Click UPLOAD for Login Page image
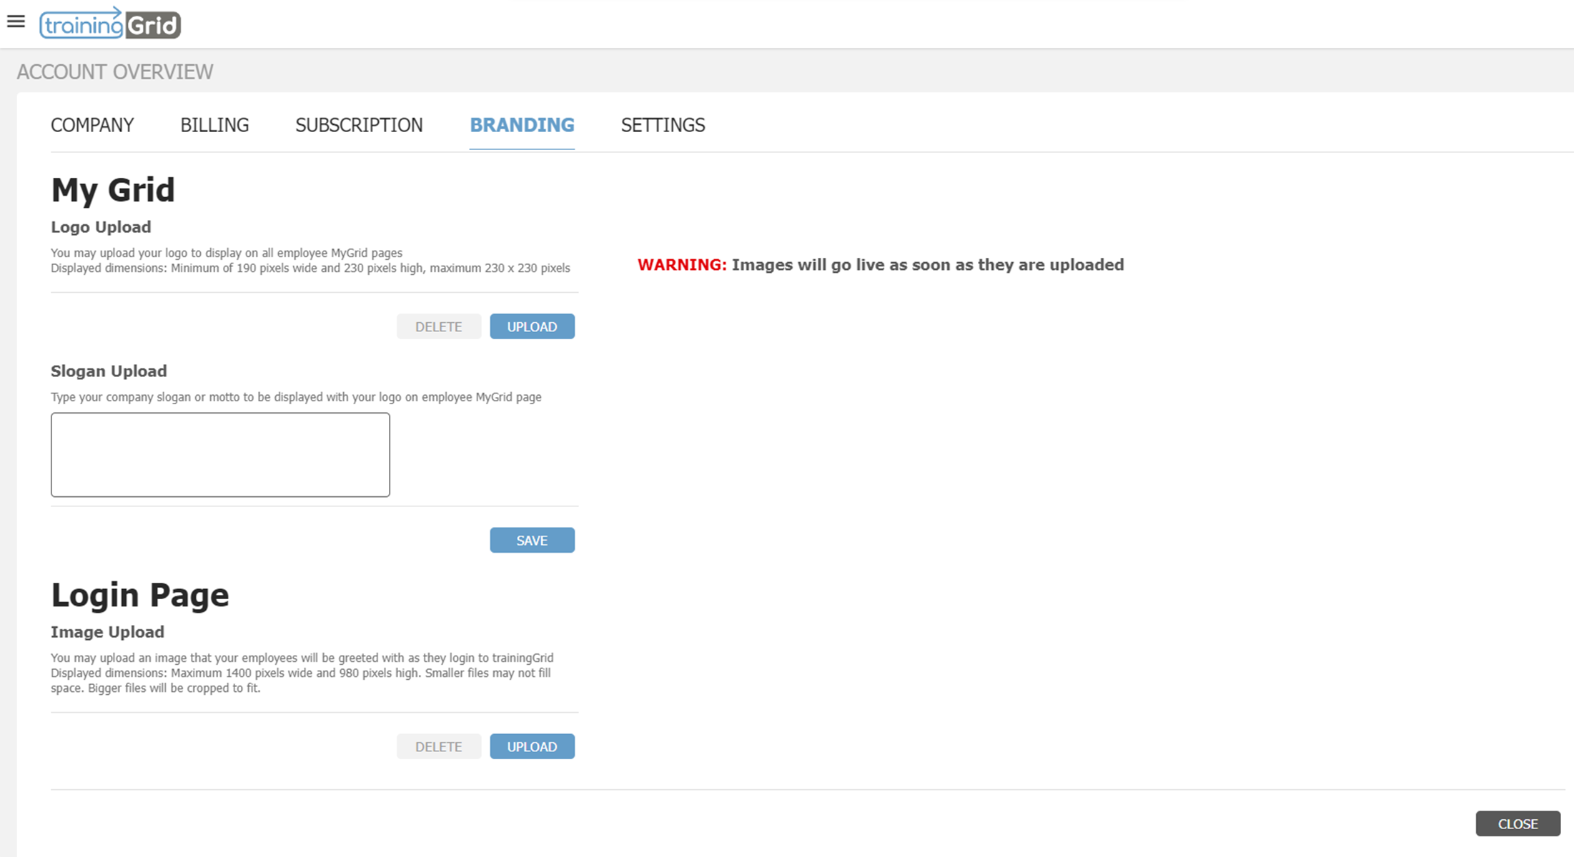1574x857 pixels. coord(532,746)
